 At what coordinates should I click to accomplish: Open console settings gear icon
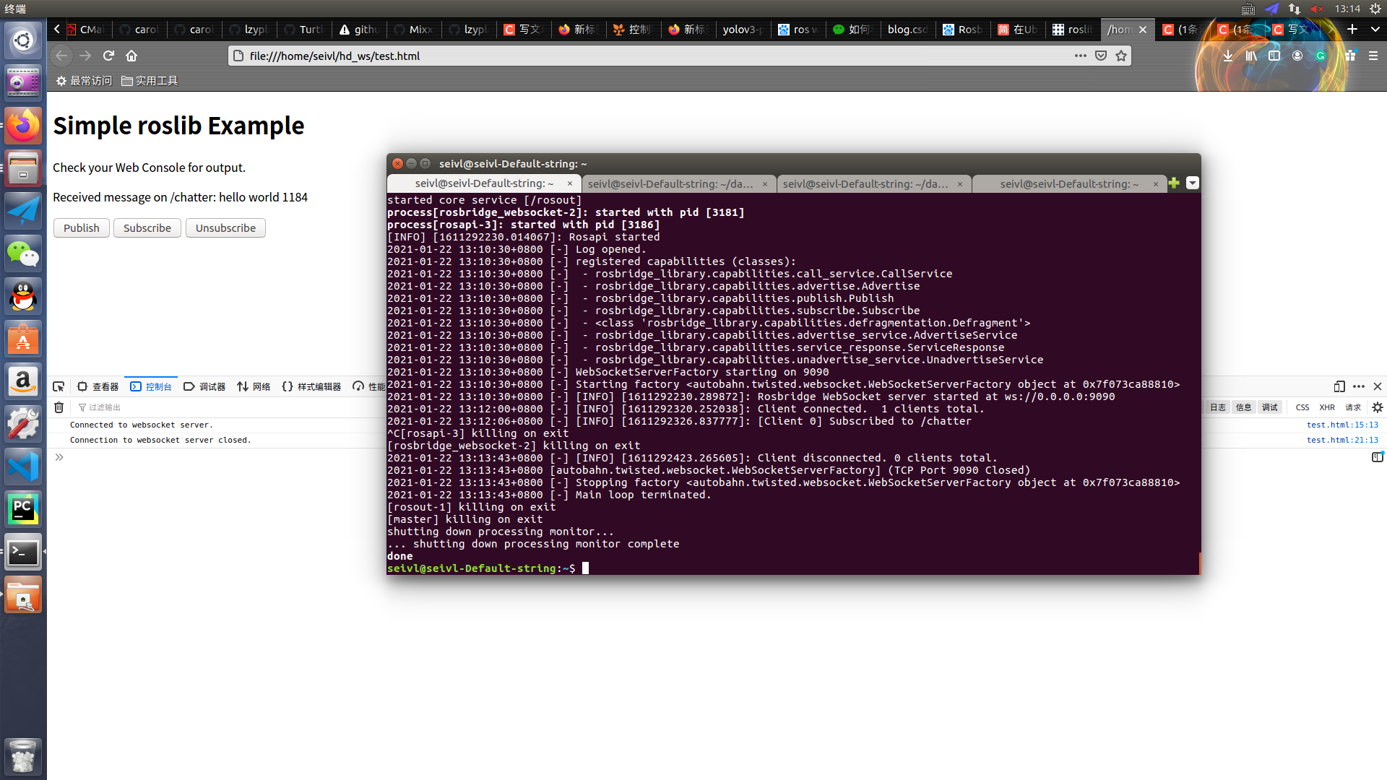1377,407
